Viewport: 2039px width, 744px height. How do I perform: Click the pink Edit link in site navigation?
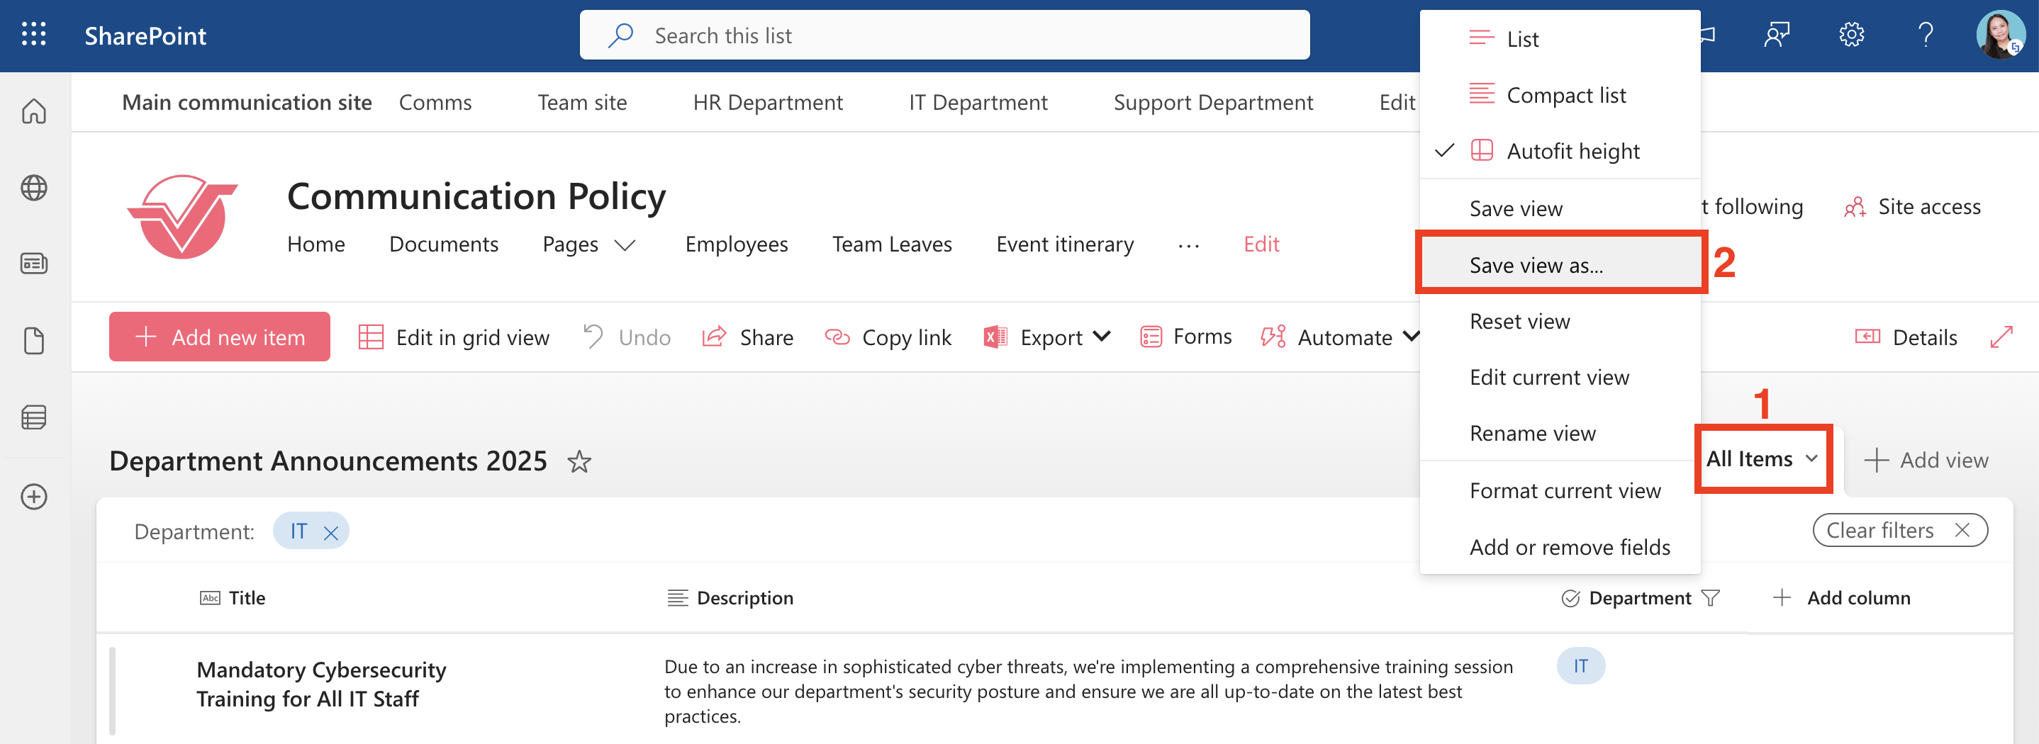(1261, 244)
